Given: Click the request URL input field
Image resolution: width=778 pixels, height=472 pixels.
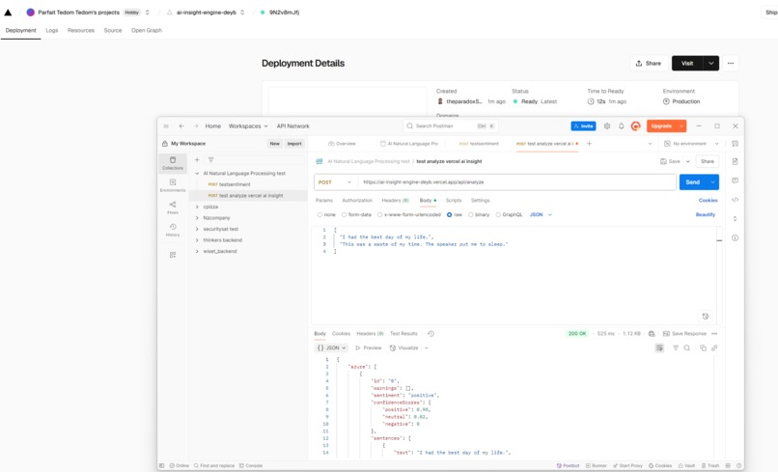Looking at the screenshot, I should 516,182.
